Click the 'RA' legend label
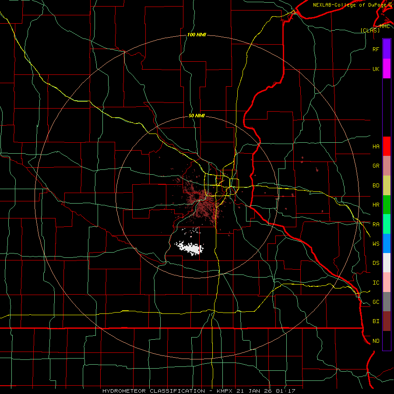 point(376,225)
